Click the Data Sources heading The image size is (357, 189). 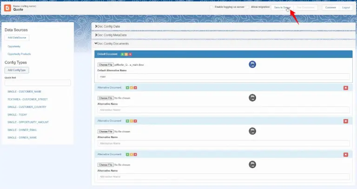pos(16,30)
